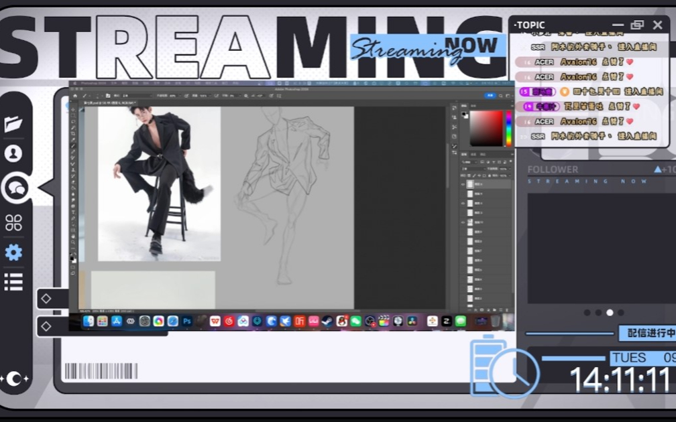
Task: Toggle lock all on layer lock row
Action: pos(490,175)
